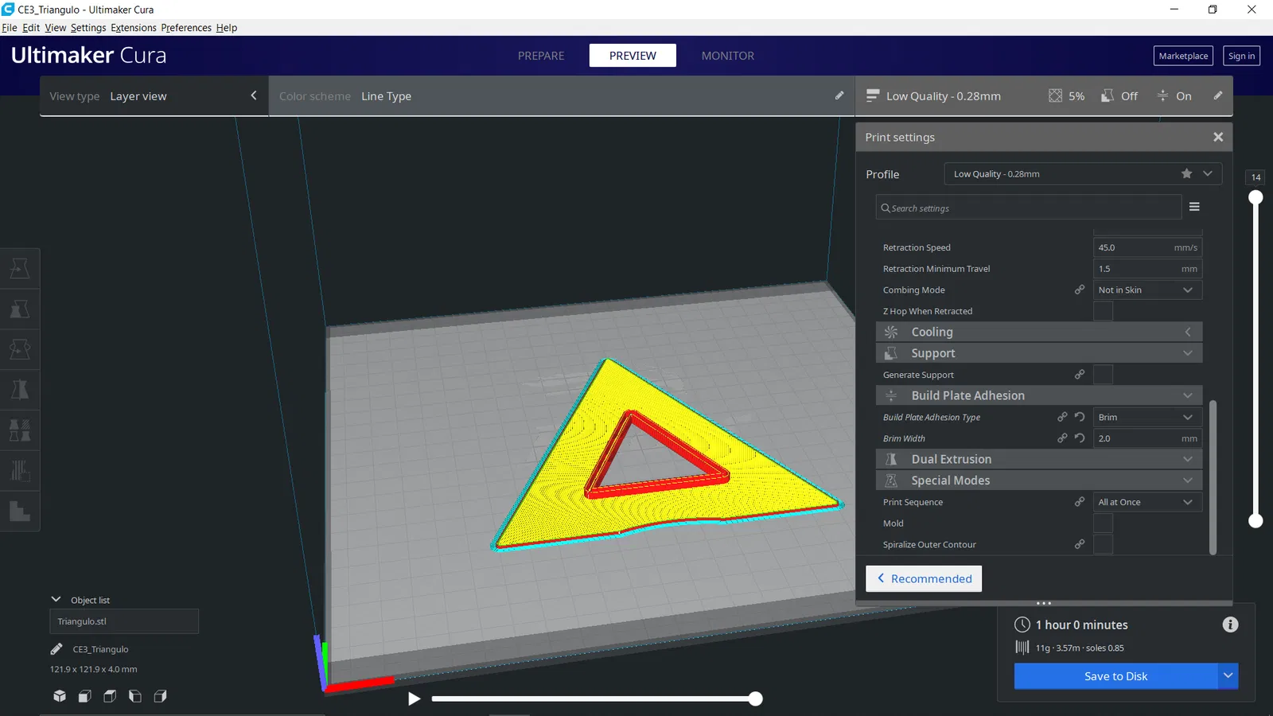The width and height of the screenshot is (1273, 716).
Task: Collapse the Special Modes section
Action: 1039,481
